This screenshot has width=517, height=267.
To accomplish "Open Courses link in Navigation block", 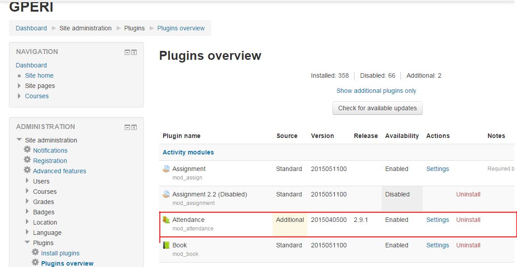I will pyautogui.click(x=37, y=96).
